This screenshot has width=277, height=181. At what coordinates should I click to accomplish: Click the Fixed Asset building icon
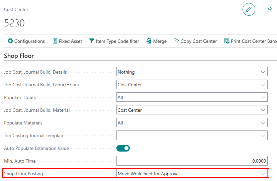point(55,41)
